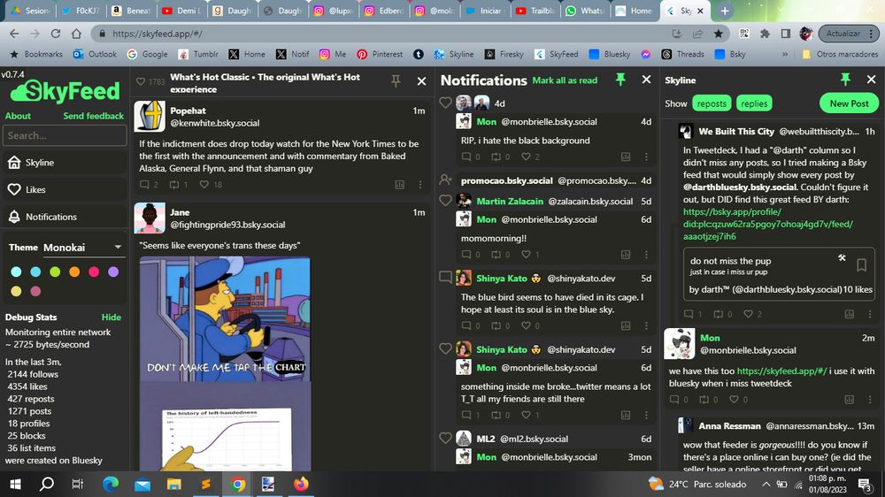Image resolution: width=885 pixels, height=497 pixels.
Task: Show hidden system tray icons
Action: [x=766, y=484]
